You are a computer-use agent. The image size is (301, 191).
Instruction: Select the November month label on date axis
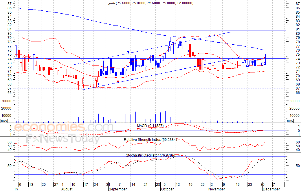click(216, 189)
